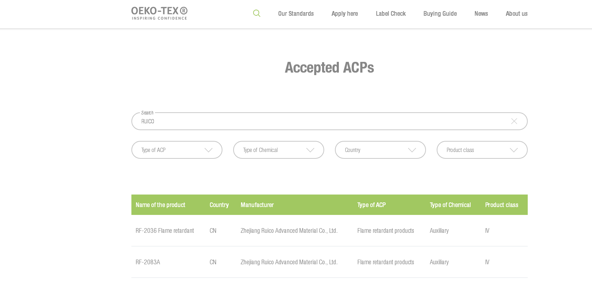Open the News page
Viewport: 592px width, 285px height.
481,14
